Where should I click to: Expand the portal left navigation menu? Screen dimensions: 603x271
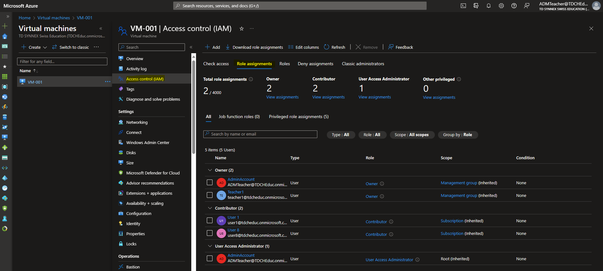click(8, 16)
